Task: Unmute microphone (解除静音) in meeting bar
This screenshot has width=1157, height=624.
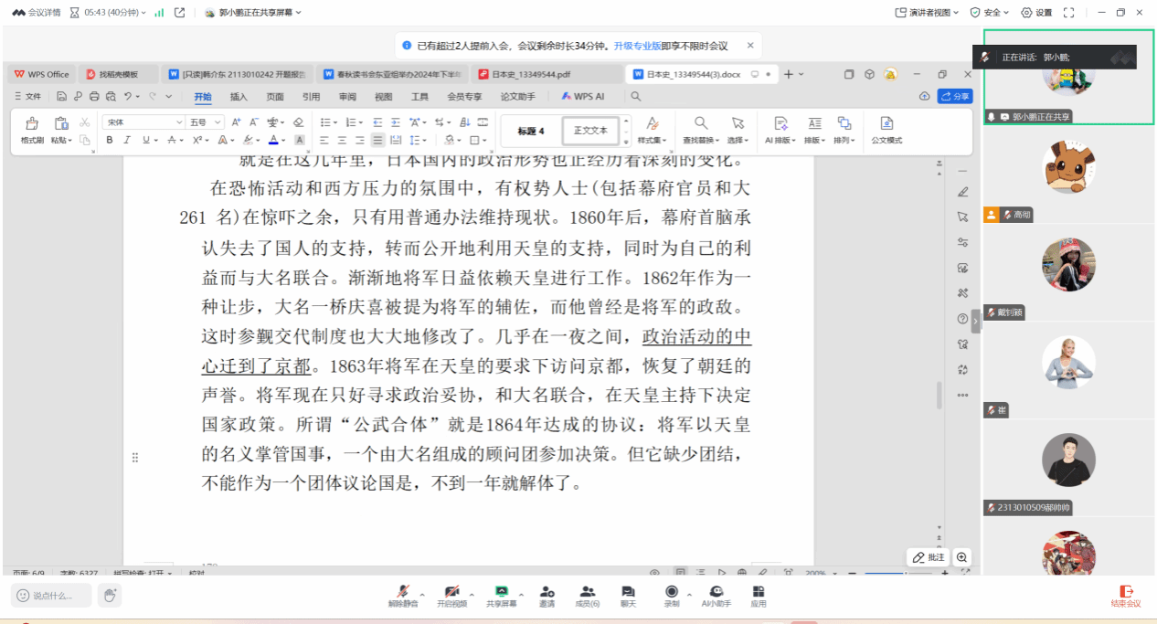Action: [402, 595]
